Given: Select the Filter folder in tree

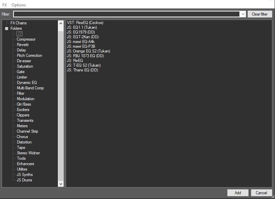Looking at the screenshot, I should tap(21, 93).
